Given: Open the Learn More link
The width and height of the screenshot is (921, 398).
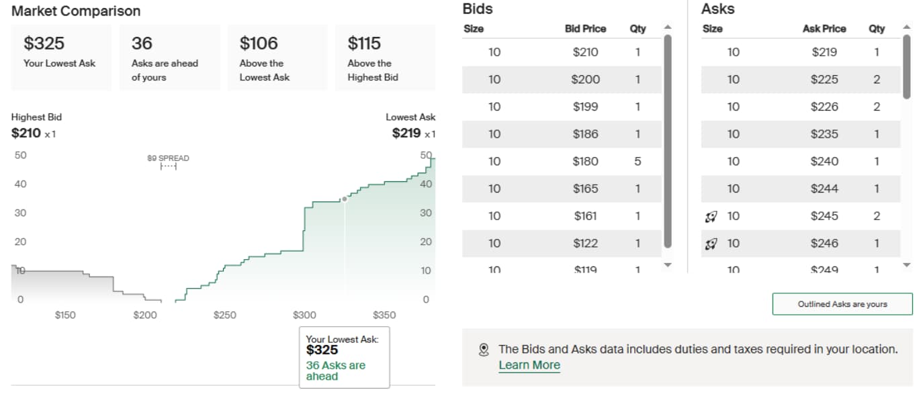Looking at the screenshot, I should (x=529, y=364).
